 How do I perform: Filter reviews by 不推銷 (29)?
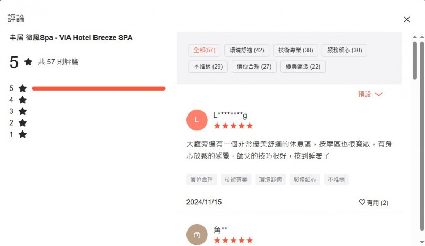tap(208, 67)
